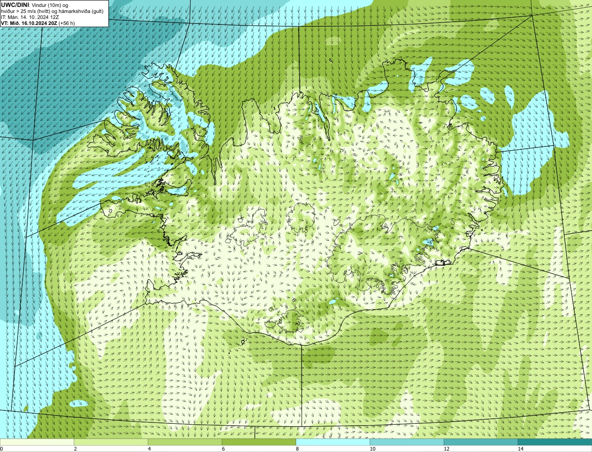592x452 pixels.
Task: Click the color scale segment between 2 and 4
Action: coord(111,442)
